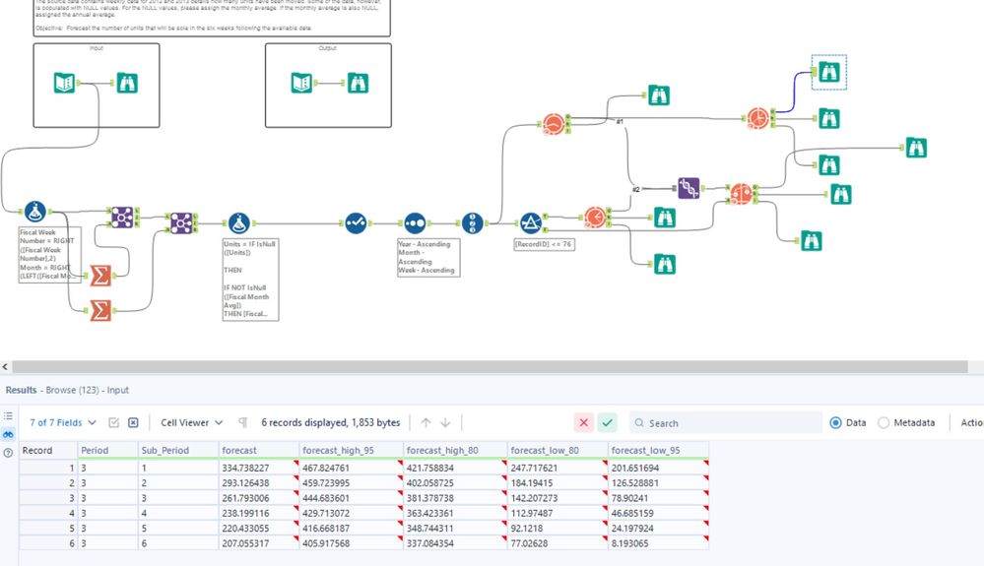Open the help question mark icon in Results sidebar
The height and width of the screenshot is (566, 984).
click(x=8, y=453)
